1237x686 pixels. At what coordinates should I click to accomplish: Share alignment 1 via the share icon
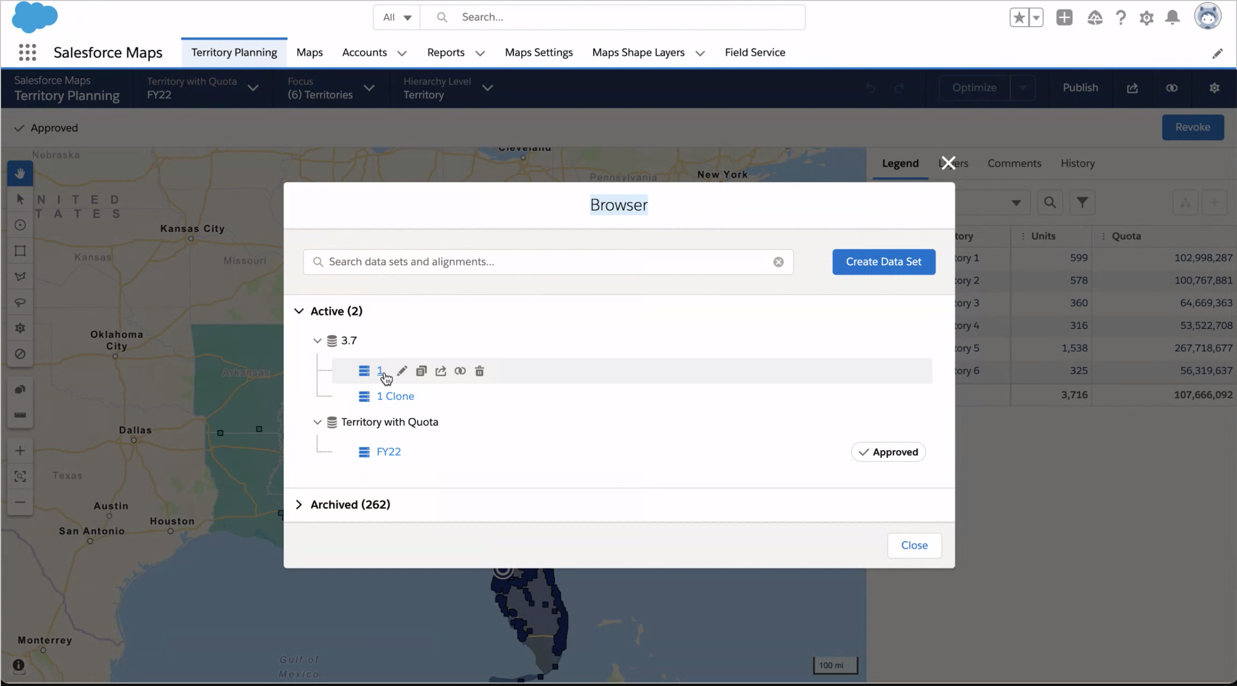point(441,371)
